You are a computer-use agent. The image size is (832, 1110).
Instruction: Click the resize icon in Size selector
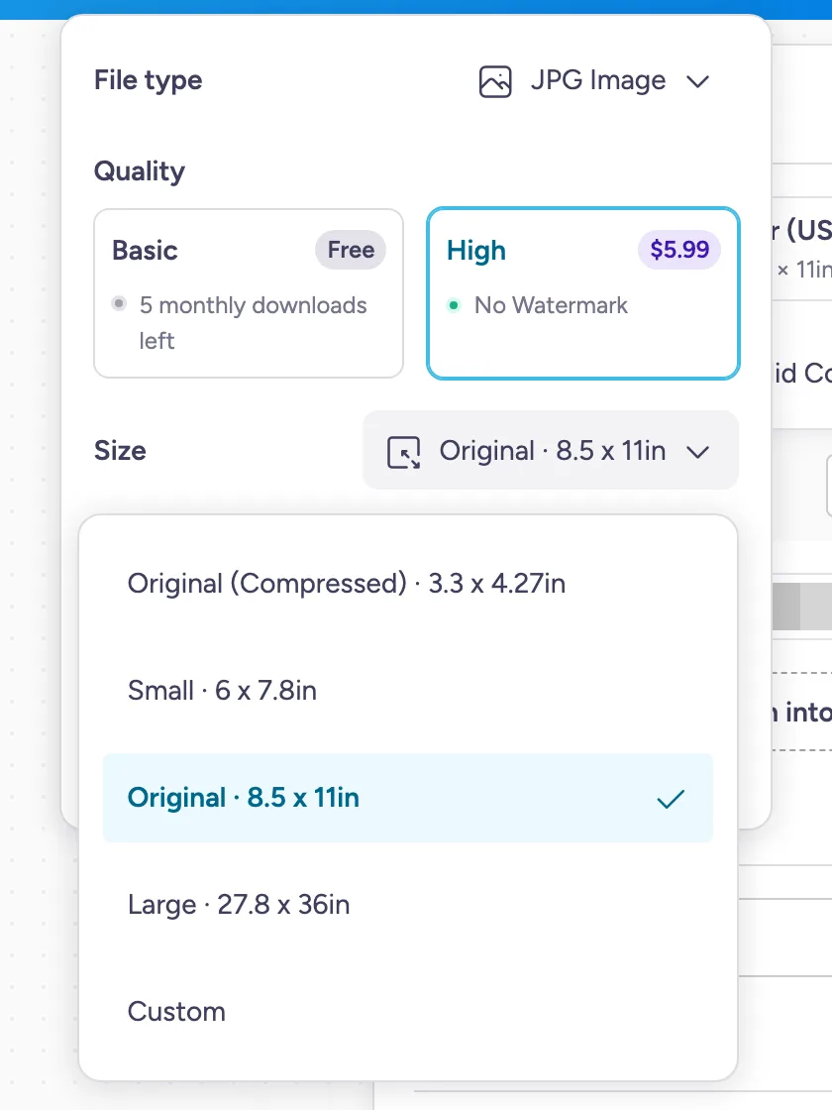tap(404, 452)
